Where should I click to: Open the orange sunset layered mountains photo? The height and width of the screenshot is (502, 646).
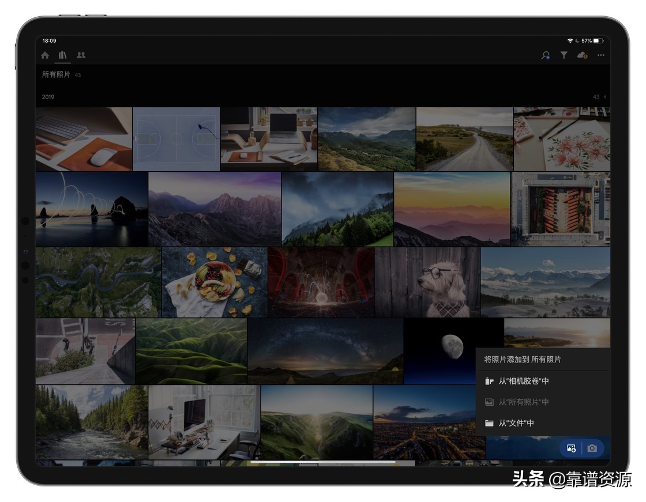point(452,209)
